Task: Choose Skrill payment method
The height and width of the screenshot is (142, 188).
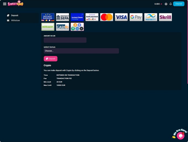Action: (x=165, y=17)
